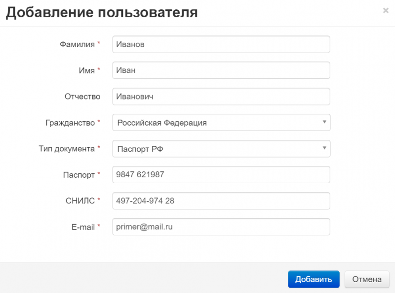Screen dimensions: 395x293
Task: Select the Отчество text box
Action: pos(221,97)
